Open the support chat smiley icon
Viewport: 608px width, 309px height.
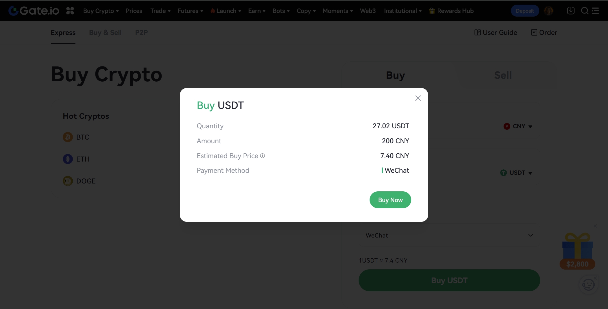[x=588, y=285]
